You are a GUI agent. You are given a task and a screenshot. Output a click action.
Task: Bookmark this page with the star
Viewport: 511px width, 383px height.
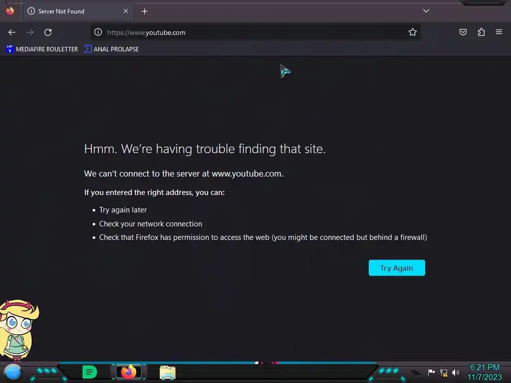pyautogui.click(x=413, y=32)
